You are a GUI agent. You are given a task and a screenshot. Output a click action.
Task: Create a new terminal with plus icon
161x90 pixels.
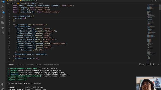[146, 64]
